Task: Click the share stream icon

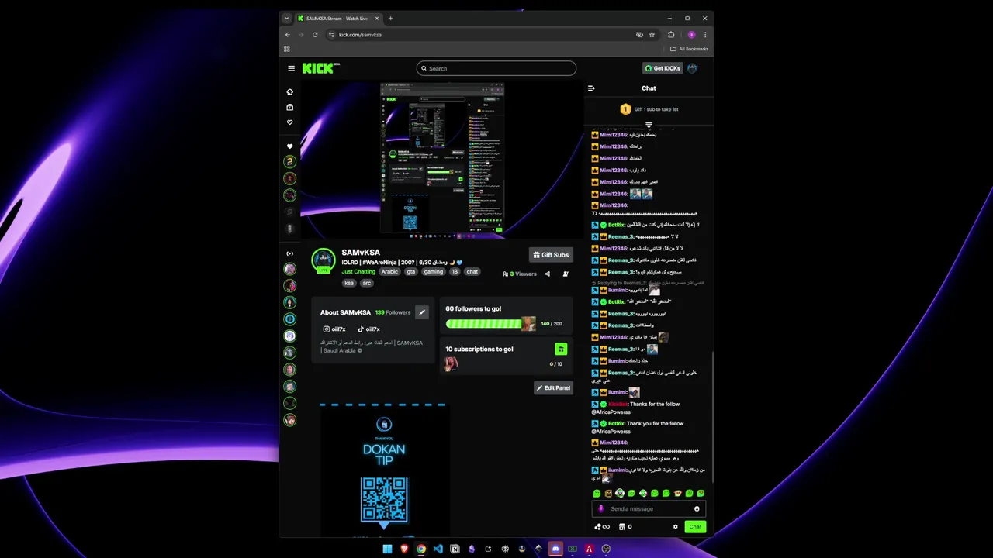Action: [x=547, y=274]
